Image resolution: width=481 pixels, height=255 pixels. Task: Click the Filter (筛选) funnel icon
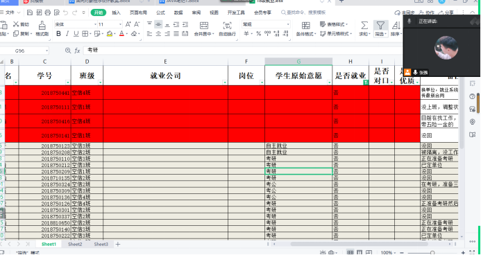(x=380, y=25)
